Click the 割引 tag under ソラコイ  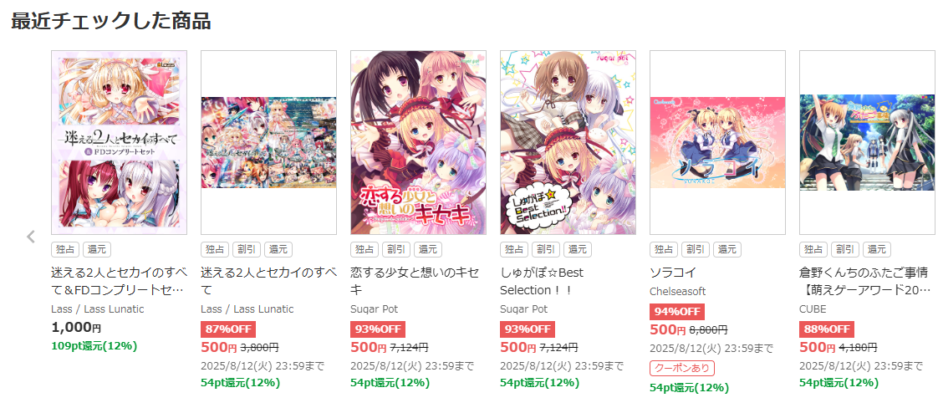(x=696, y=249)
